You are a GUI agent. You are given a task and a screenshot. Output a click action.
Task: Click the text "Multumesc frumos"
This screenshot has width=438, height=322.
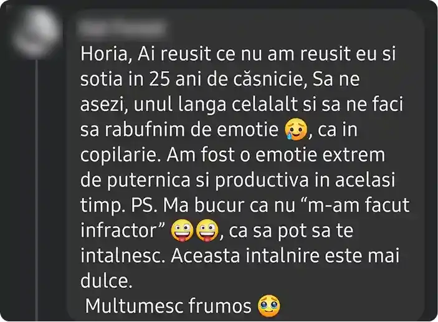pyautogui.click(x=168, y=306)
